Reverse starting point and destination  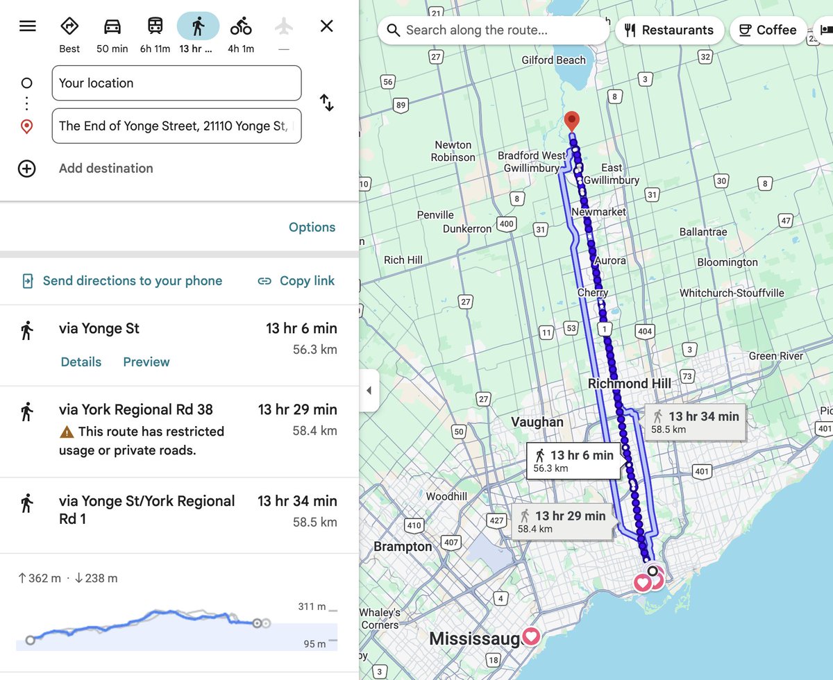pos(326,103)
